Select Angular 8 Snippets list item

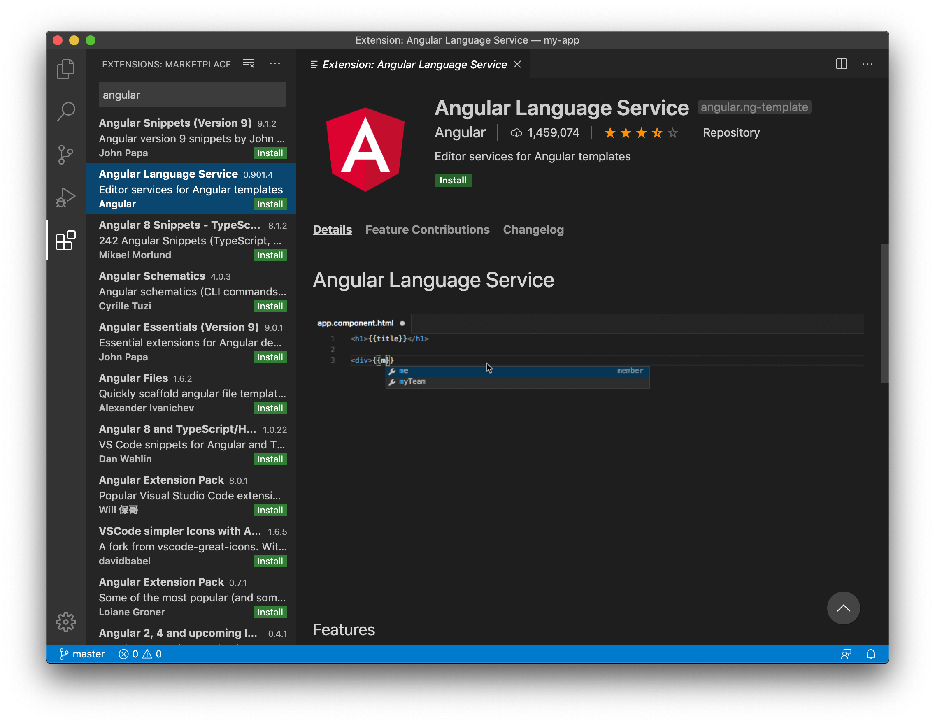pyautogui.click(x=191, y=239)
